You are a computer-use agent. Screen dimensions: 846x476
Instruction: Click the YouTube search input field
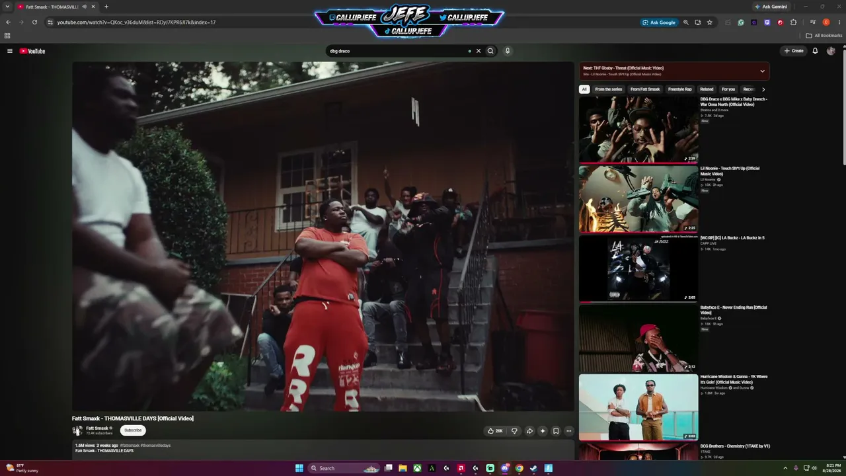point(399,51)
